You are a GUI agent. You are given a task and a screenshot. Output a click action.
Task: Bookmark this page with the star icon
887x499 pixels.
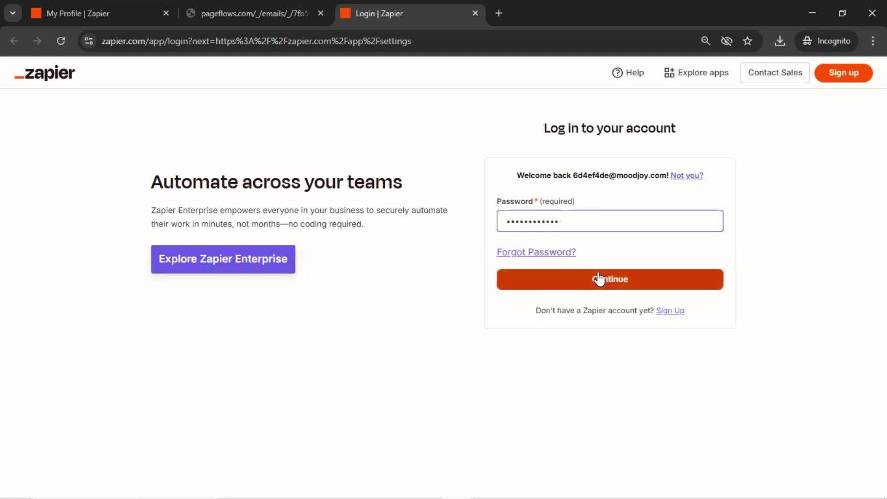(747, 41)
